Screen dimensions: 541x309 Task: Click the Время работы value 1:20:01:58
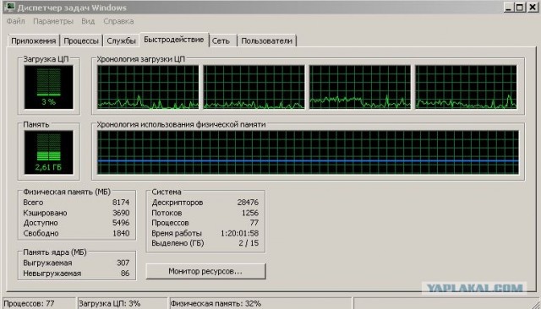pyautogui.click(x=239, y=233)
